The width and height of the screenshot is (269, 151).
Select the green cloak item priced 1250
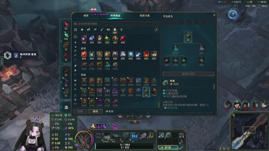click(x=107, y=64)
